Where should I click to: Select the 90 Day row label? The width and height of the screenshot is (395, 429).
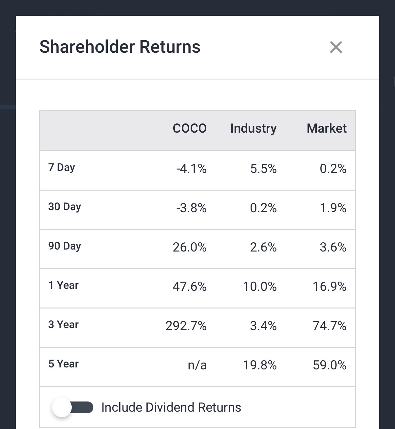[65, 246]
